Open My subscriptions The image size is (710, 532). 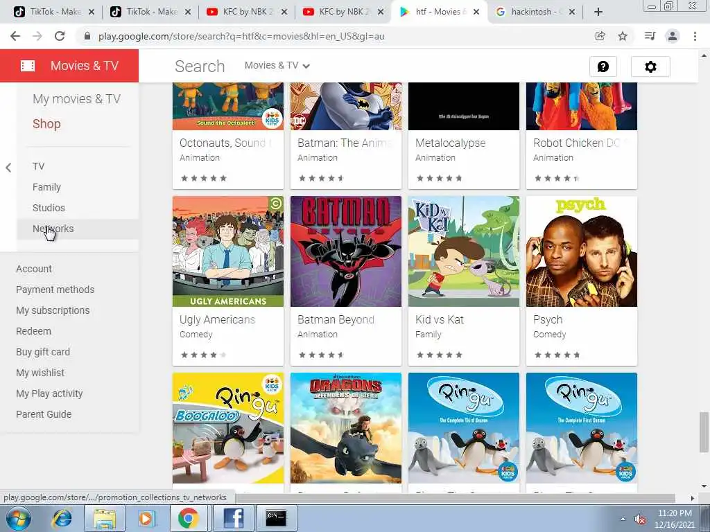point(53,311)
